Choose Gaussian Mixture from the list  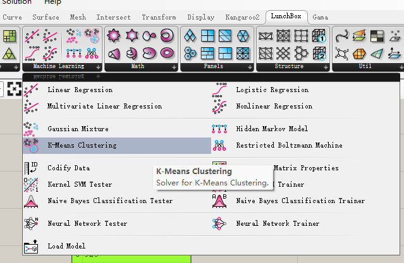click(117, 129)
